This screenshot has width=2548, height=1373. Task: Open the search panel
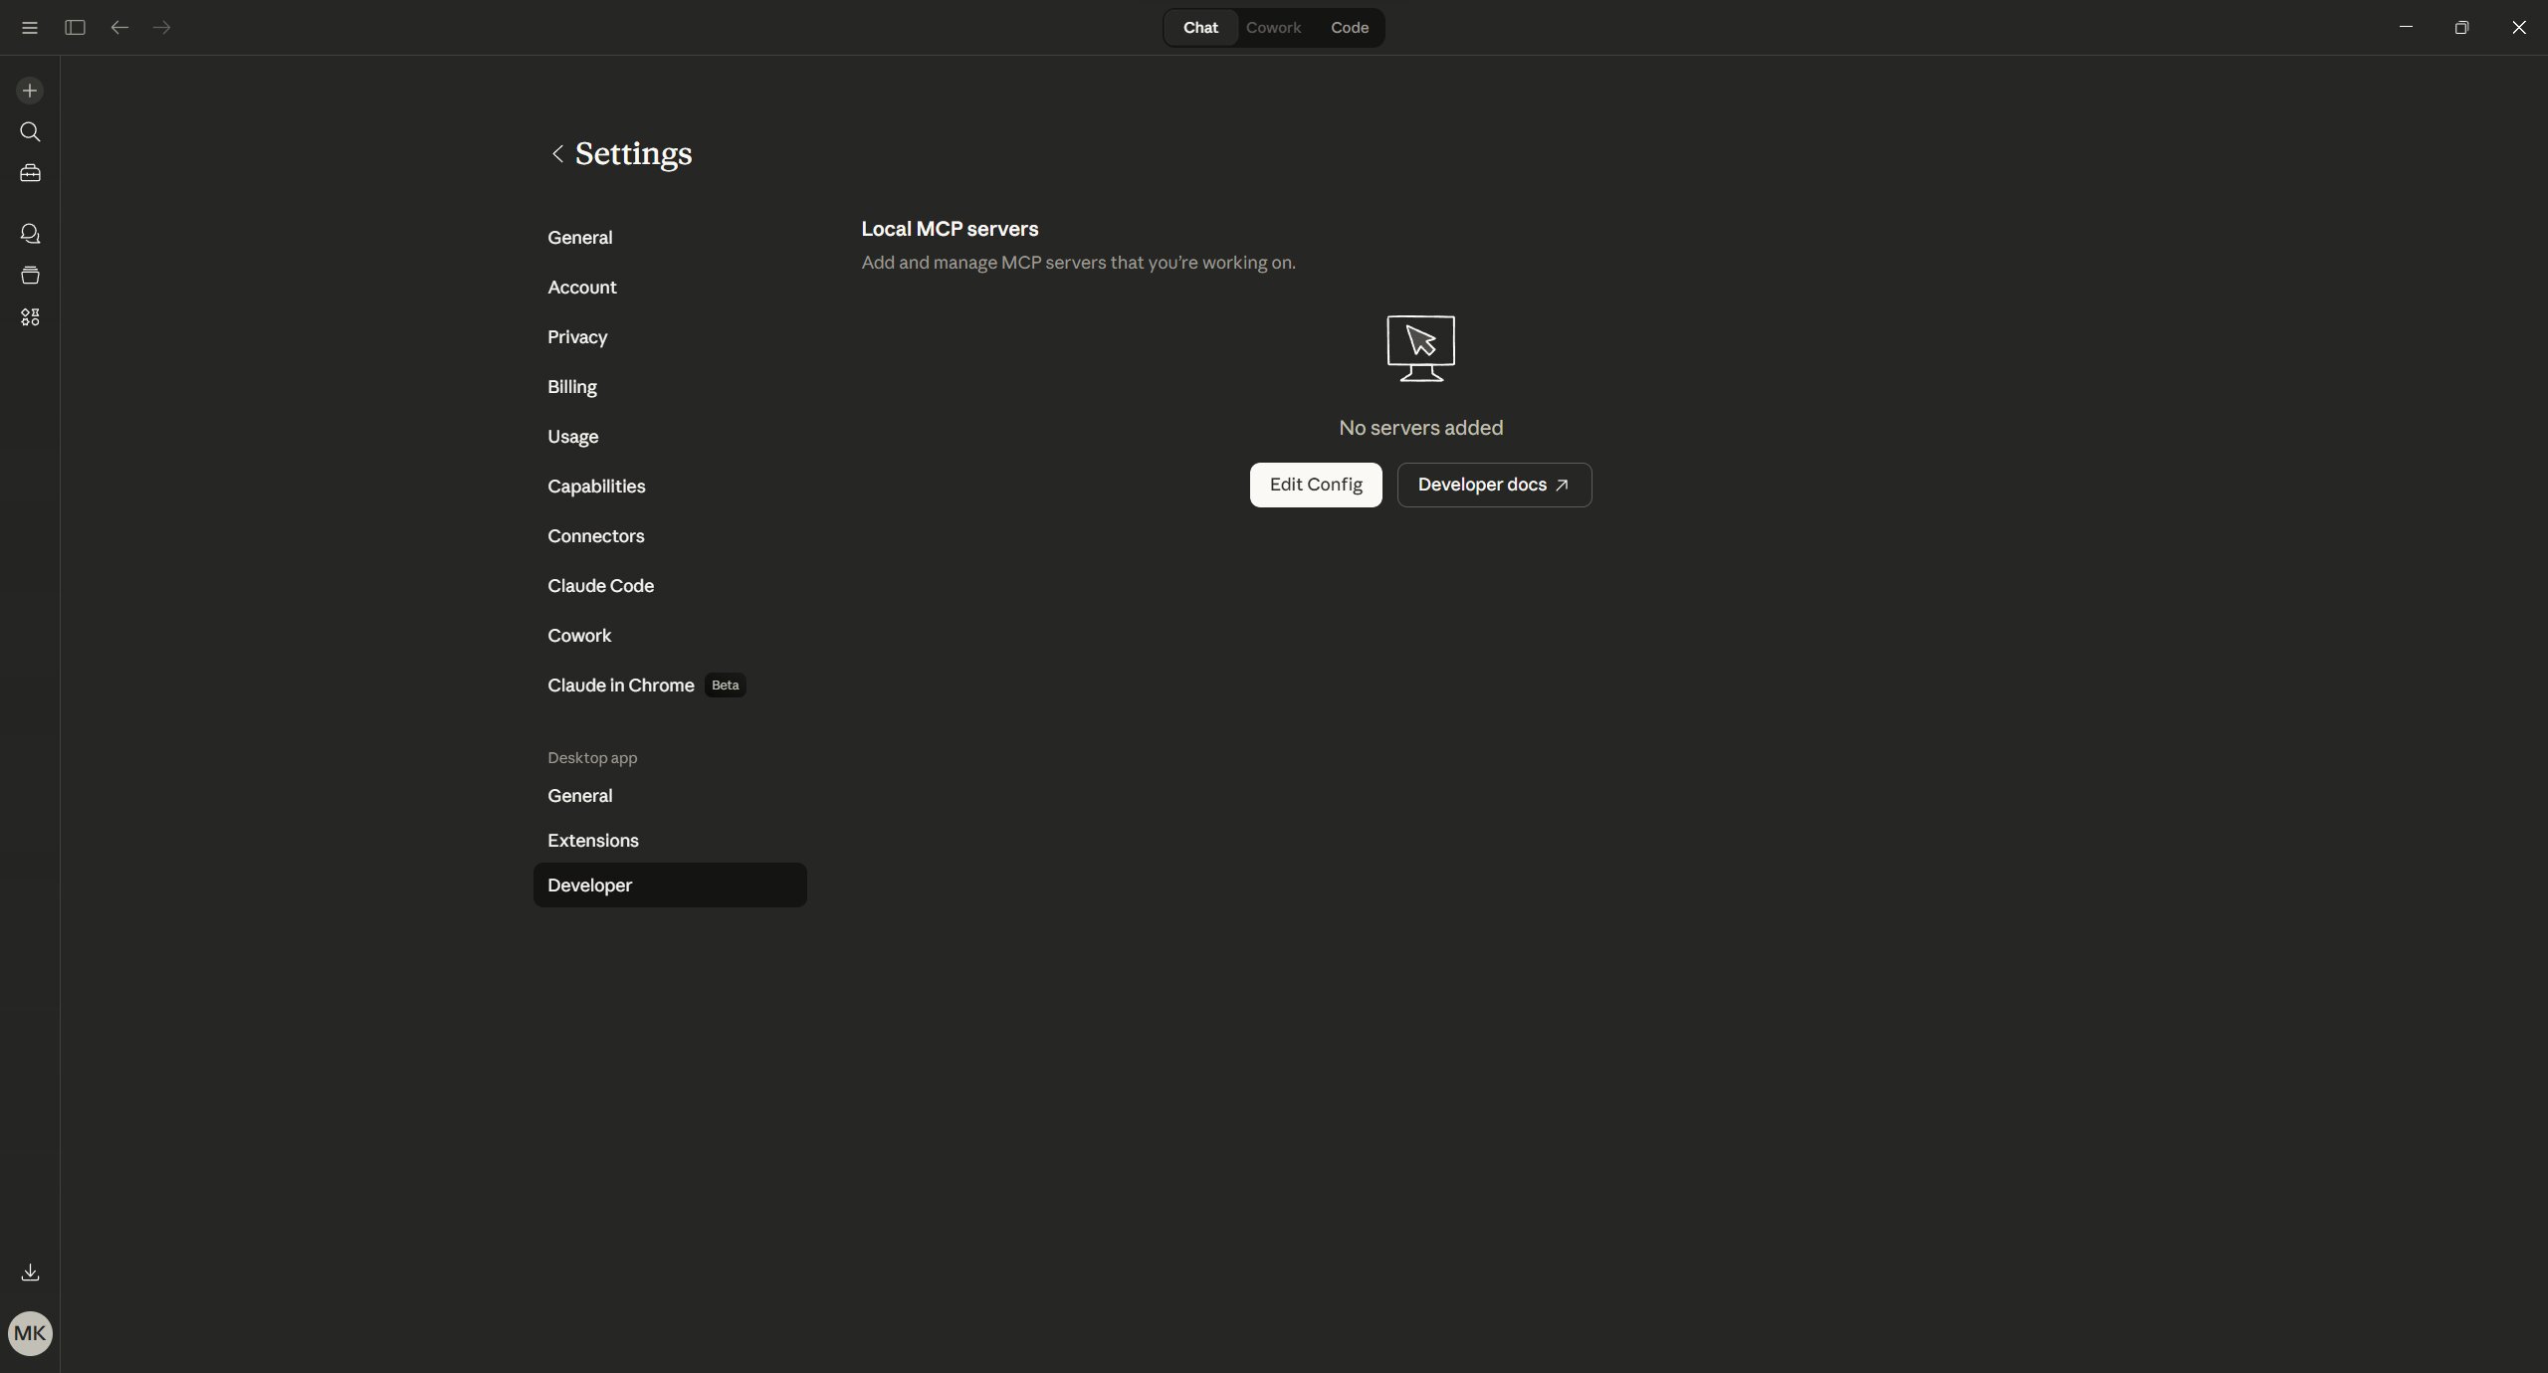point(30,131)
